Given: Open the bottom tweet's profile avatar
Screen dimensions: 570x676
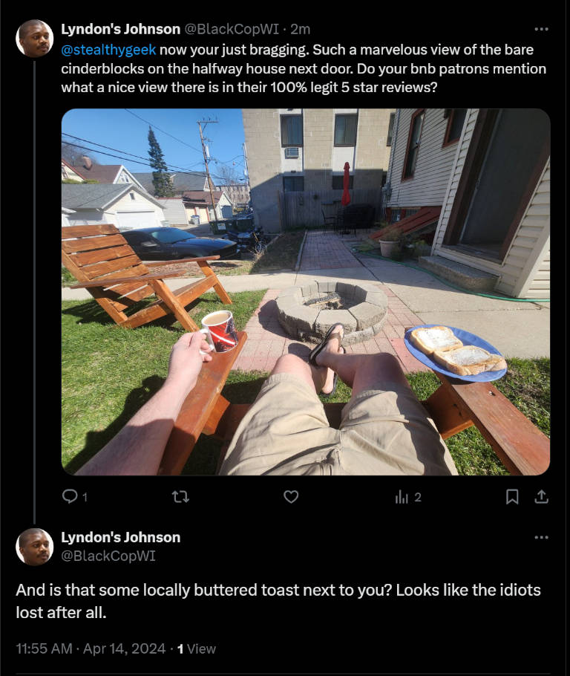Looking at the screenshot, I should coord(34,546).
